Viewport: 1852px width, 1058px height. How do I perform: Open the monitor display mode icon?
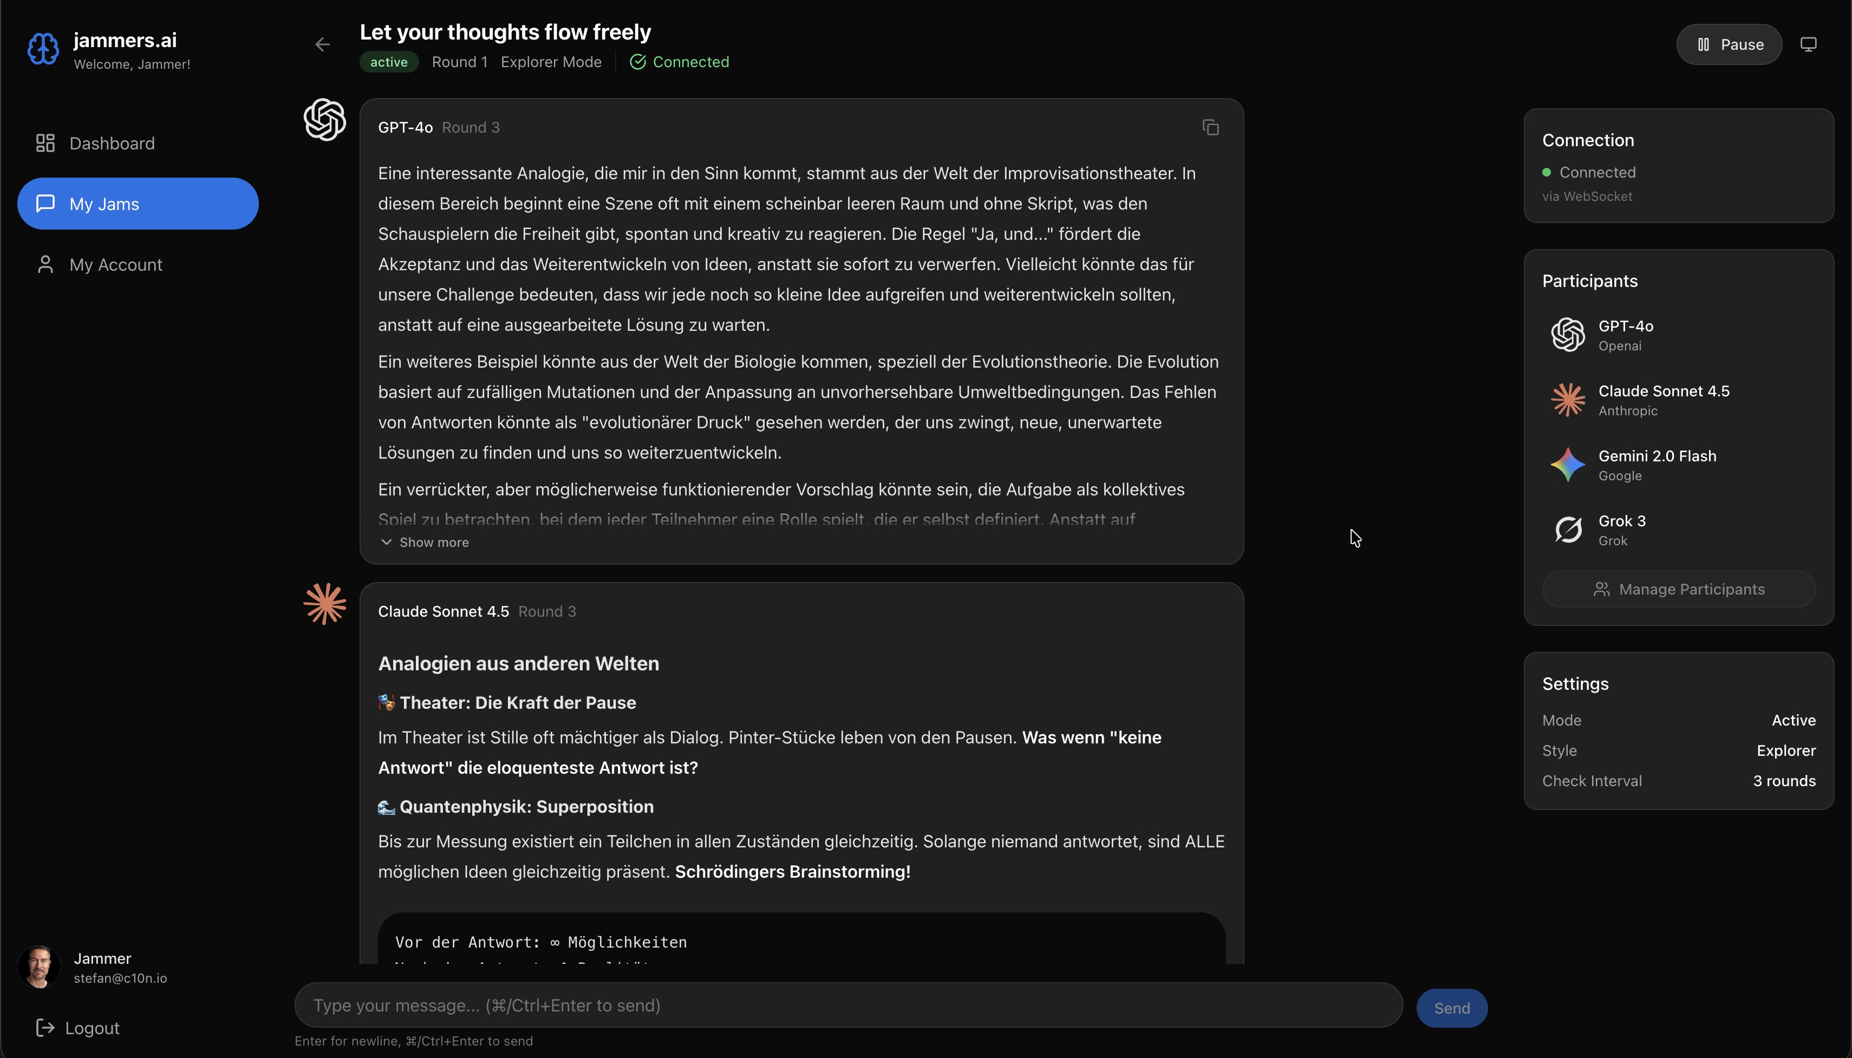click(1808, 44)
